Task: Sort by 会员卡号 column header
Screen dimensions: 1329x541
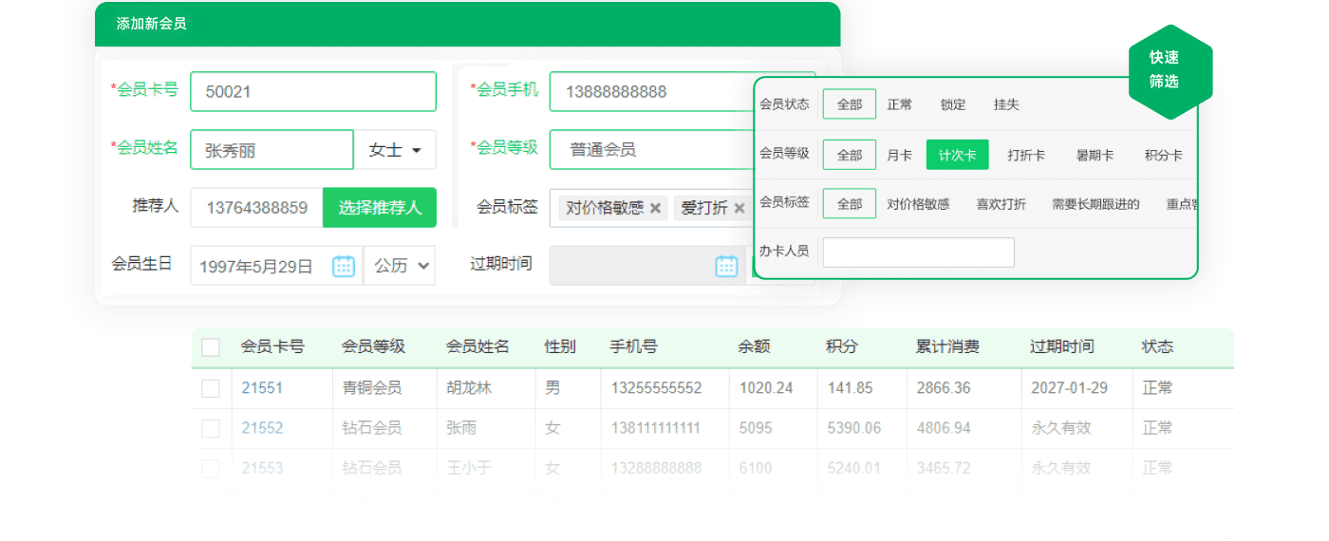Action: click(x=272, y=347)
